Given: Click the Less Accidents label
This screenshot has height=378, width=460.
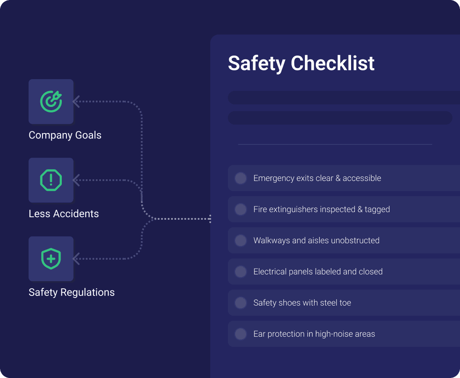Looking at the screenshot, I should [63, 214].
